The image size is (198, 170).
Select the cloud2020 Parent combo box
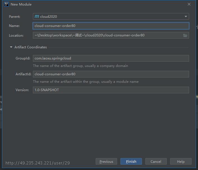[111, 16]
